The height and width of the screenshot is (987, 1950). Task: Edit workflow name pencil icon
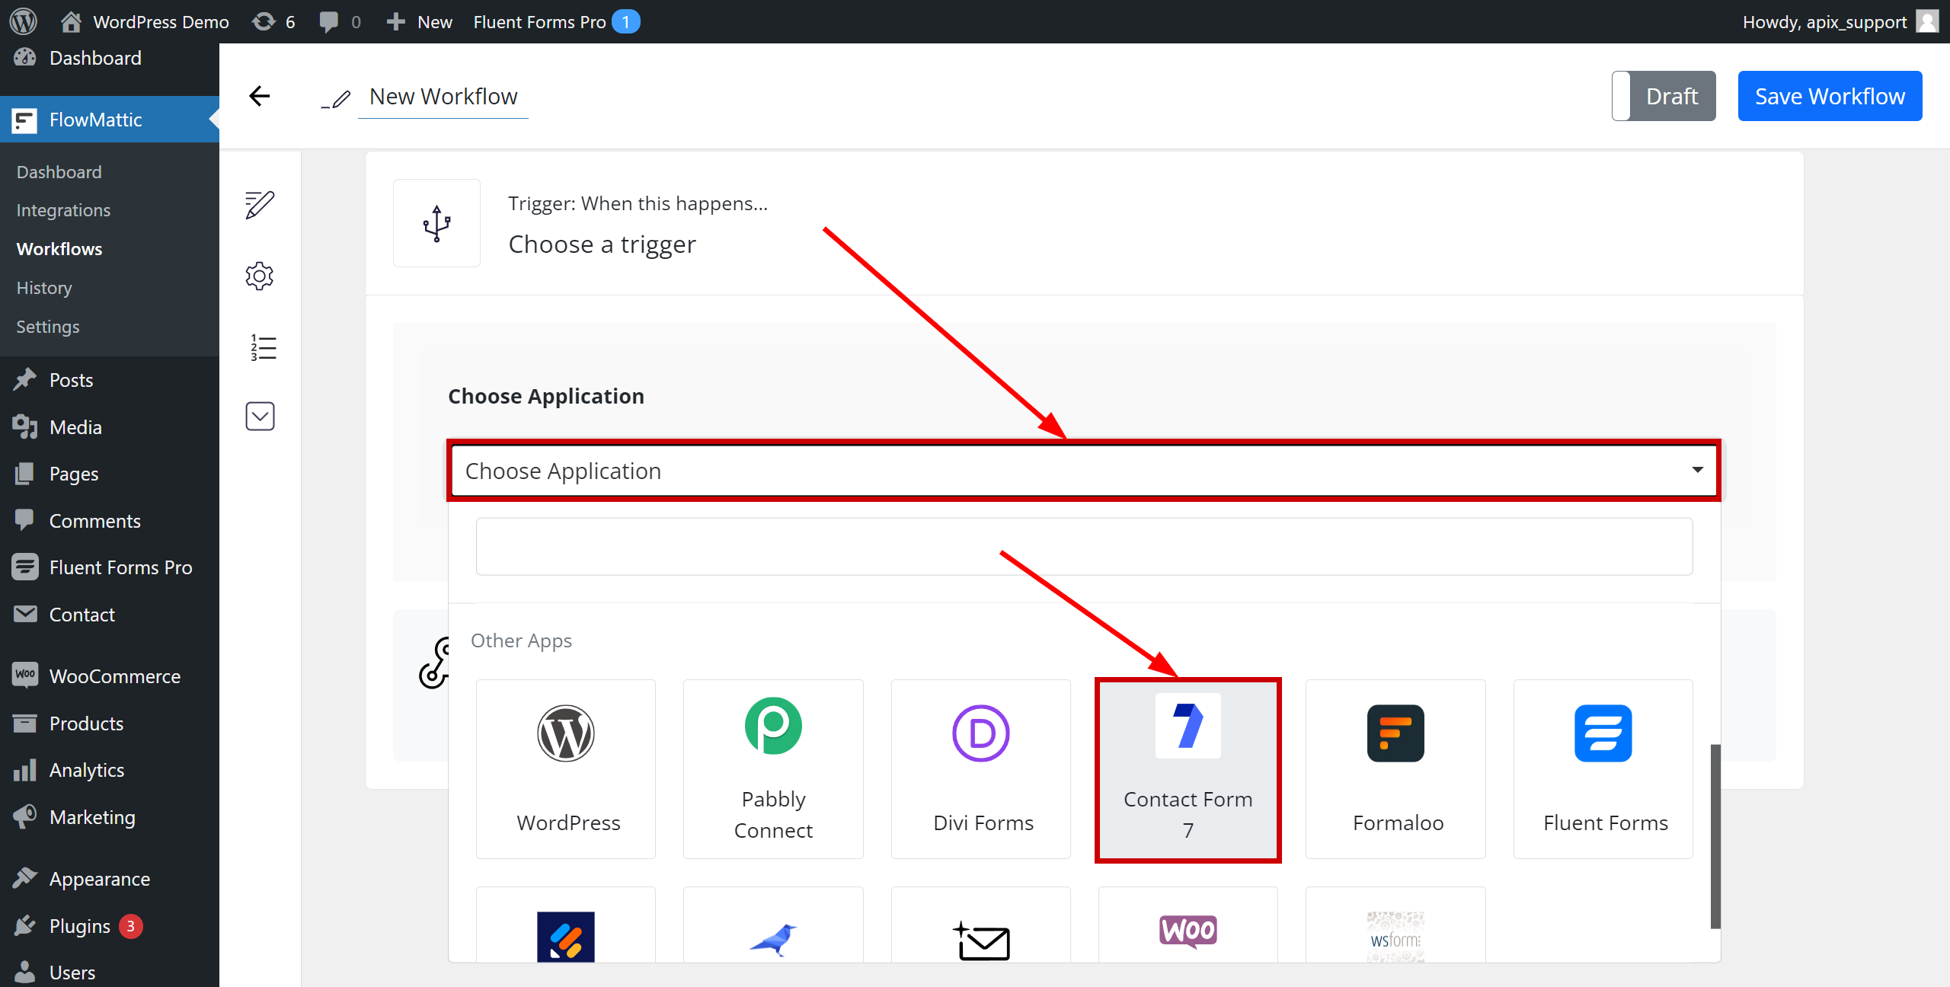(336, 99)
